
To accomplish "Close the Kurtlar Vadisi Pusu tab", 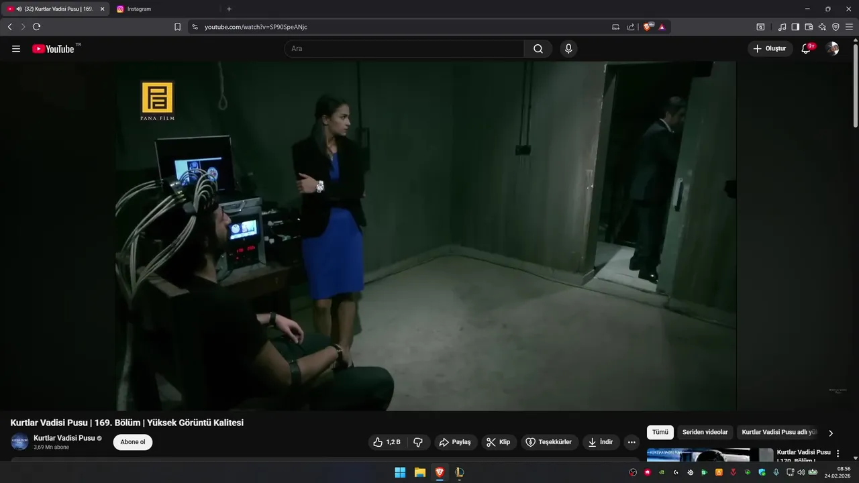I will [103, 9].
